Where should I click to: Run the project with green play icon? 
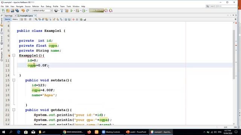[72, 10]
